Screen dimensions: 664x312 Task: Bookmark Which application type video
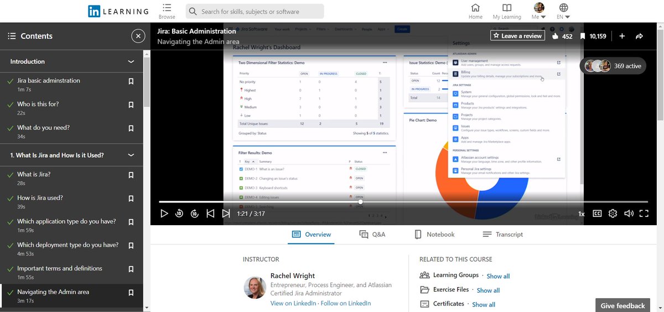pos(131,222)
